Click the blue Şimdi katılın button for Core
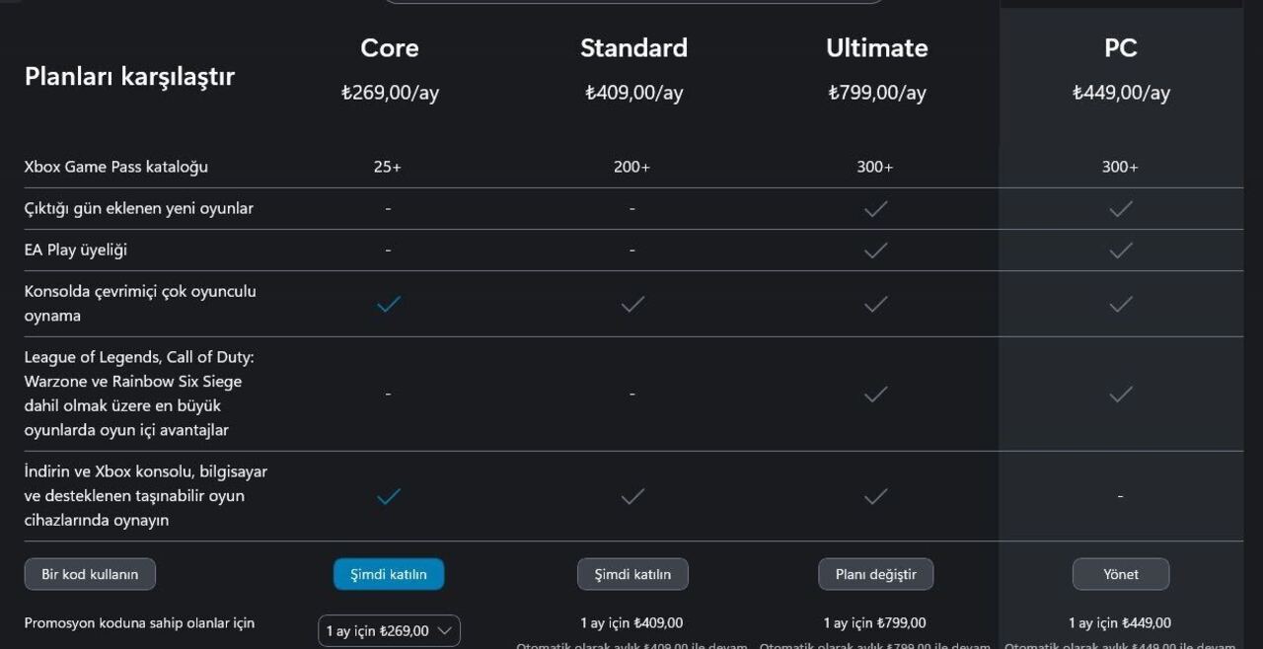Viewport: 1263px width, 649px height. point(389,574)
